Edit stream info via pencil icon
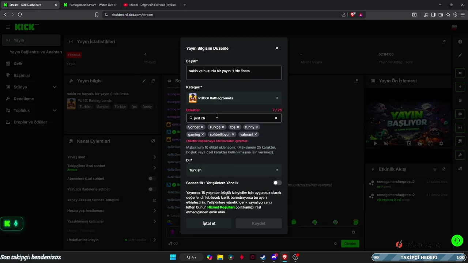The width and height of the screenshot is (468, 263). point(144,81)
